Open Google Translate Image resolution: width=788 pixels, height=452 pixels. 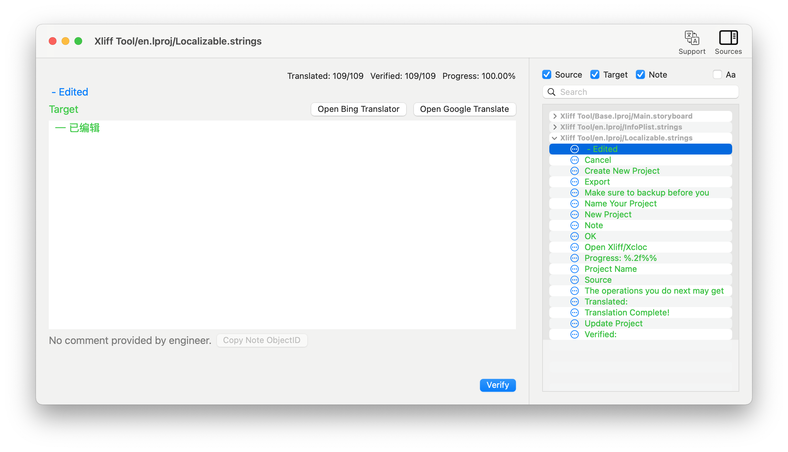pyautogui.click(x=464, y=109)
